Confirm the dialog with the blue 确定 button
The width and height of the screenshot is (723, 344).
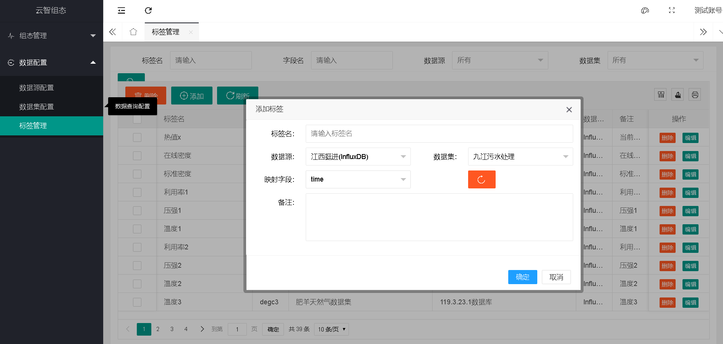point(522,277)
